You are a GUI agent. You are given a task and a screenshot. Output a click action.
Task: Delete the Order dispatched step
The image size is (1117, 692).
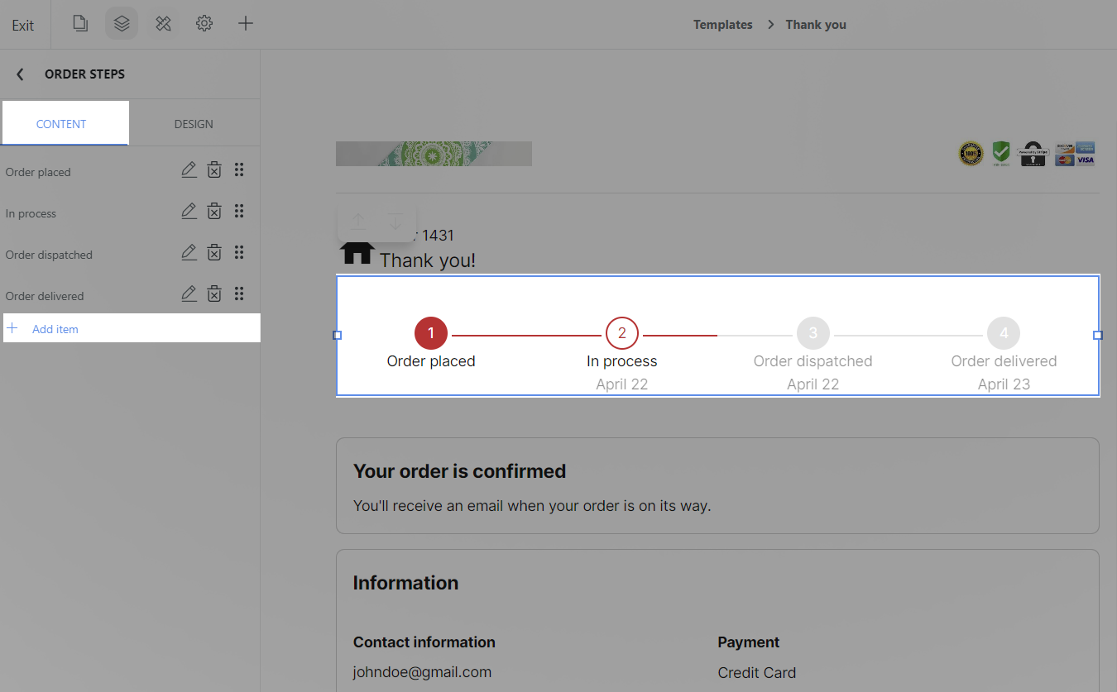pyautogui.click(x=214, y=253)
